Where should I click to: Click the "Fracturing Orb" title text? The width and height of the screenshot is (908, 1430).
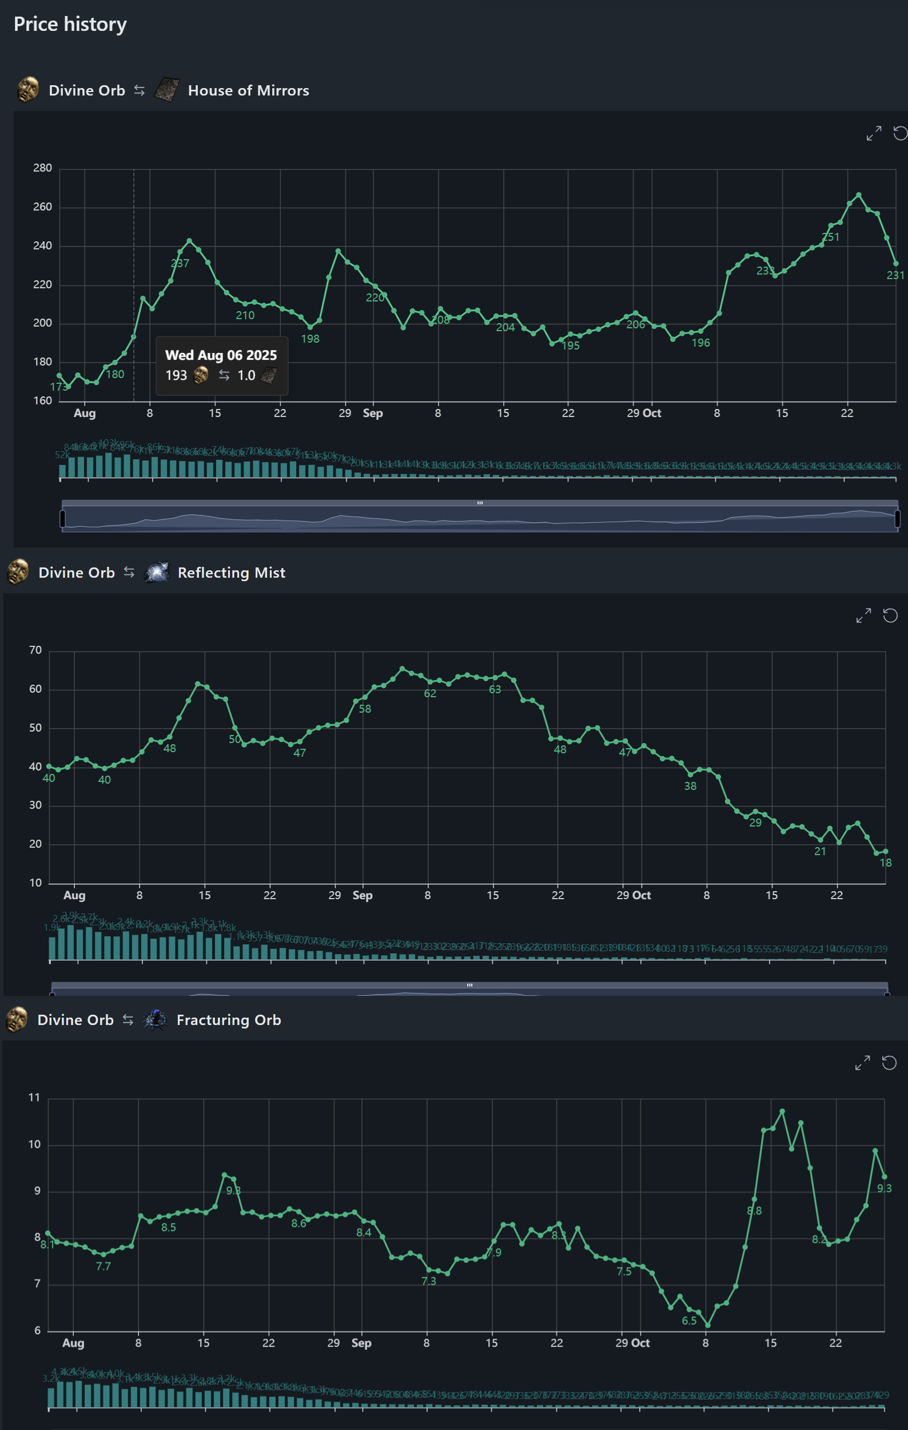pyautogui.click(x=229, y=1020)
